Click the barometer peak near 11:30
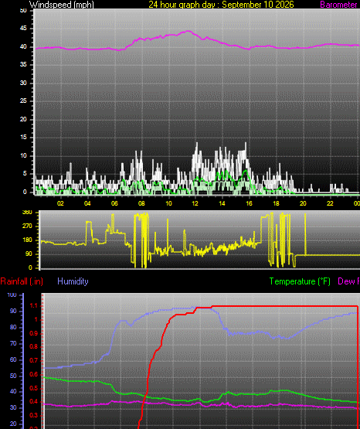360x429 pixels. (x=188, y=31)
